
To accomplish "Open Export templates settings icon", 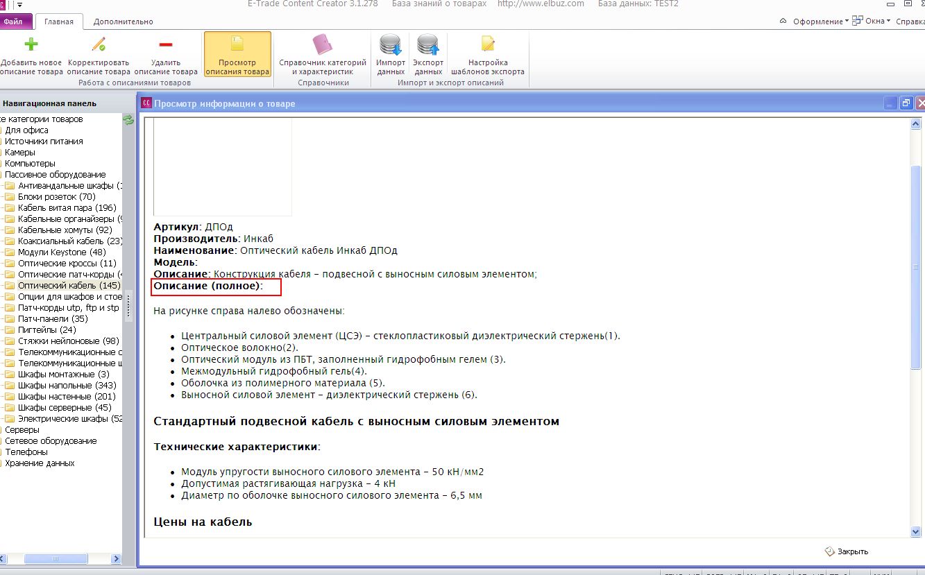I will point(488,44).
